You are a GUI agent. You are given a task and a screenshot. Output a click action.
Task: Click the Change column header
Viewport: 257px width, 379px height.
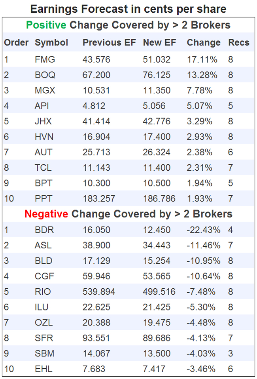(204, 43)
